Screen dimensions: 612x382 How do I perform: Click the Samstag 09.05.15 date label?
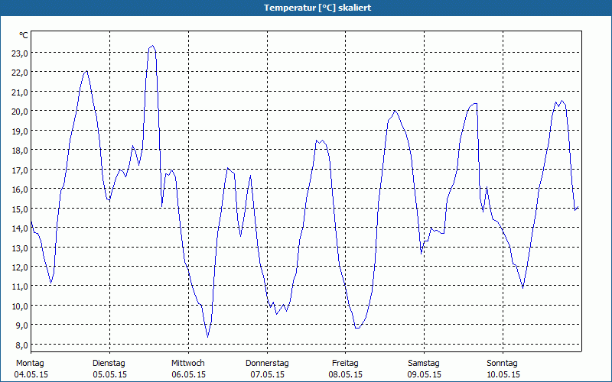424,369
